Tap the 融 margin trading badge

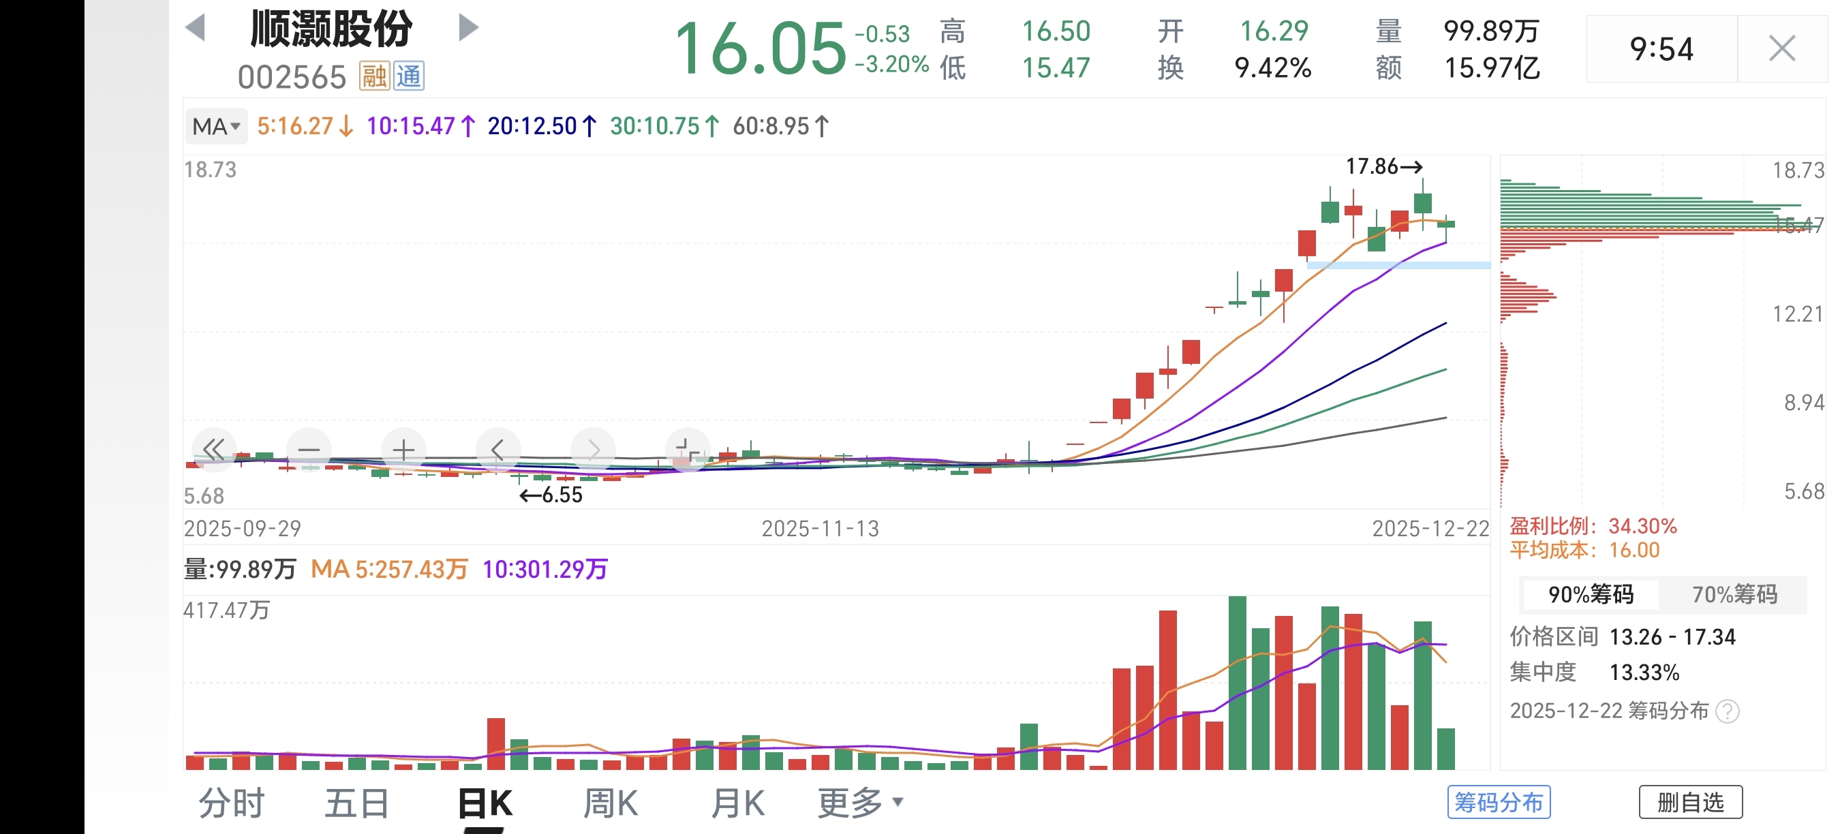click(373, 76)
